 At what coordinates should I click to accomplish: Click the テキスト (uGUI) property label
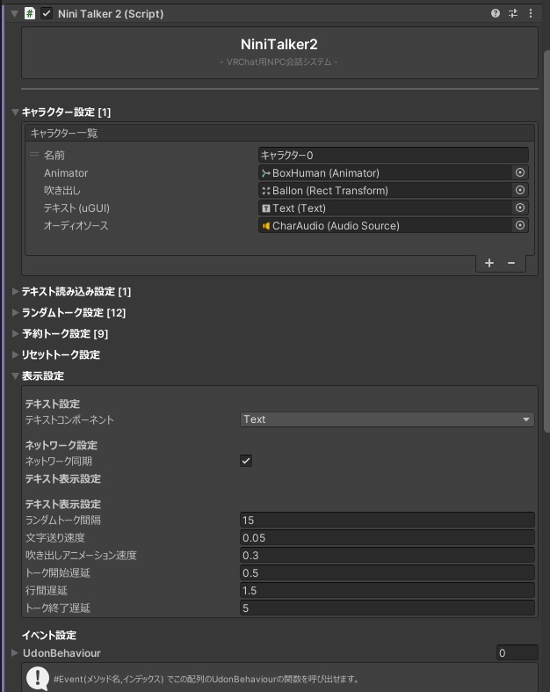[76, 208]
